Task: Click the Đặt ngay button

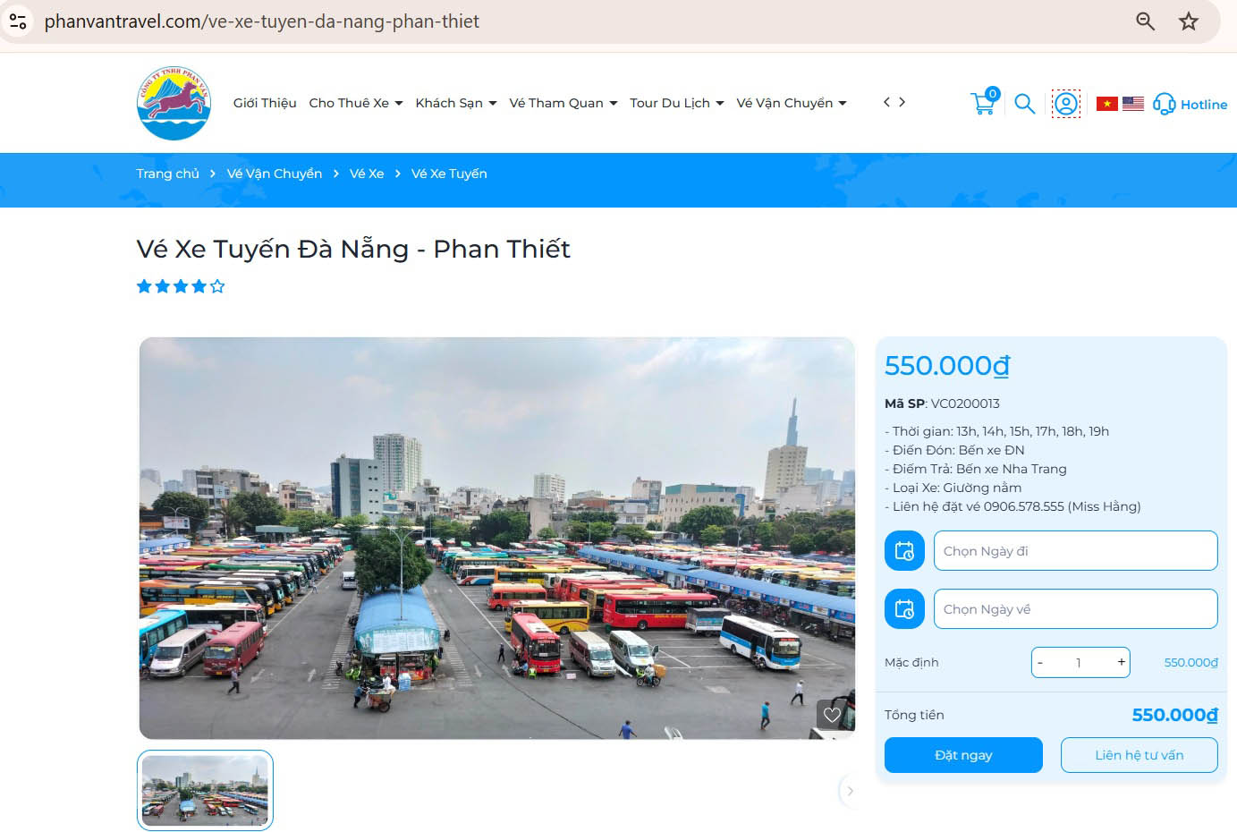Action: (963, 754)
